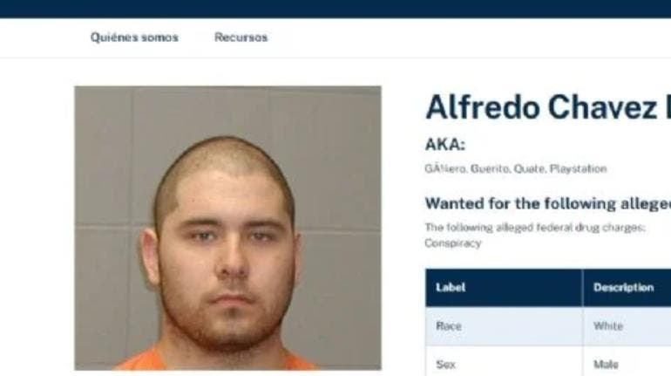The image size is (671, 376).
Task: Click the Wanted for the following heading
Action: [x=548, y=203]
